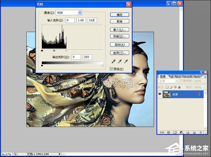Screen dimensions: 211x157
Task: Click the white input levels slider triangle
Action: (x=66, y=50)
